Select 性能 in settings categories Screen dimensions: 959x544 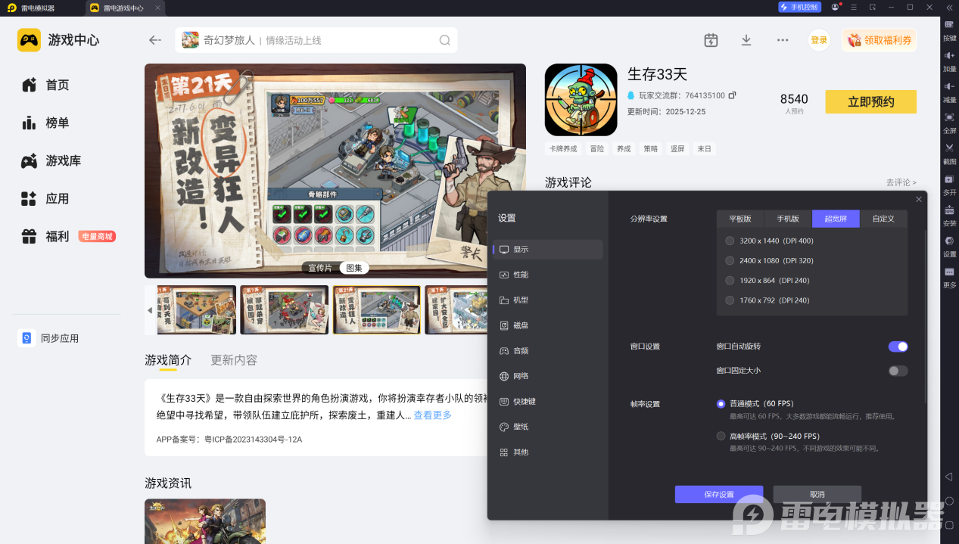(547, 275)
